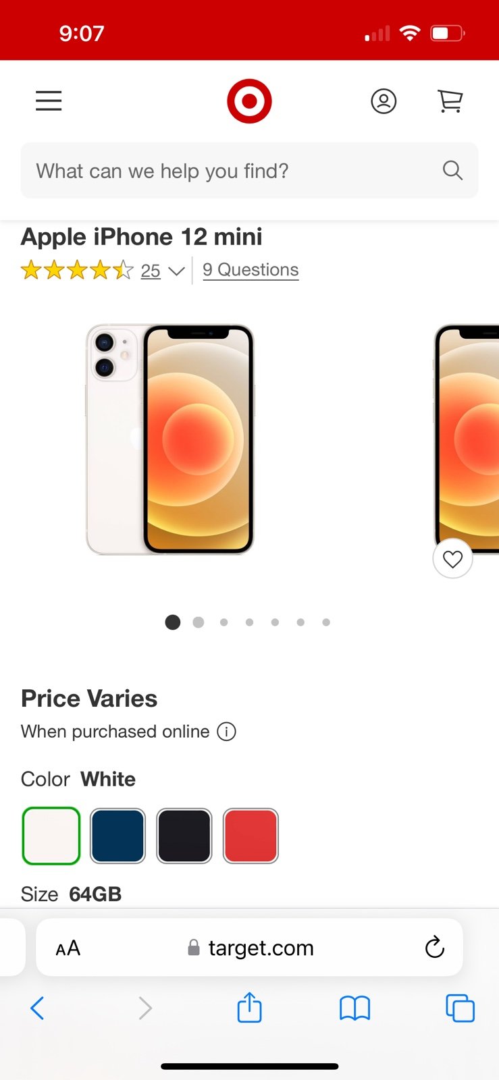Tap the search magnifier icon
Viewport: 499px width, 1080px height.
pos(452,170)
